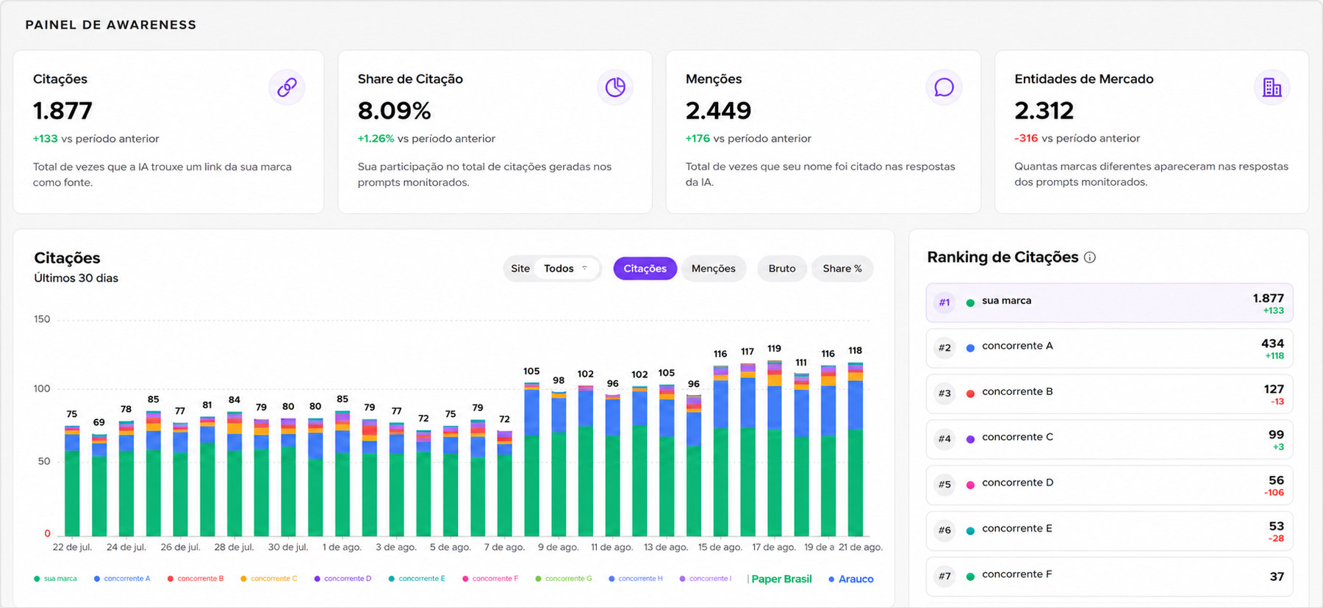The width and height of the screenshot is (1323, 608).
Task: Select ranking row #5 concorrente D
Action: coord(1109,485)
